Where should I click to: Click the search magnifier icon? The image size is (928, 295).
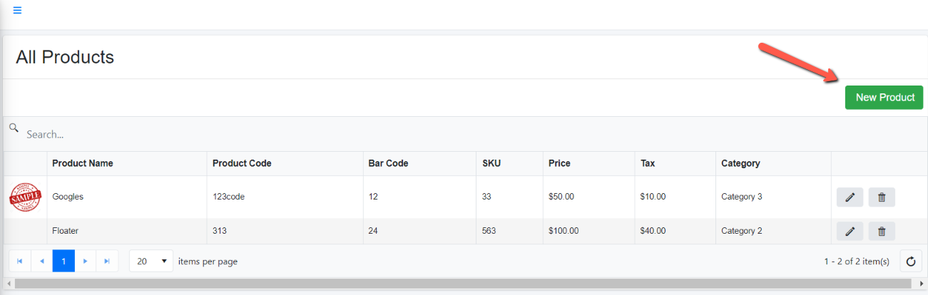[14, 128]
